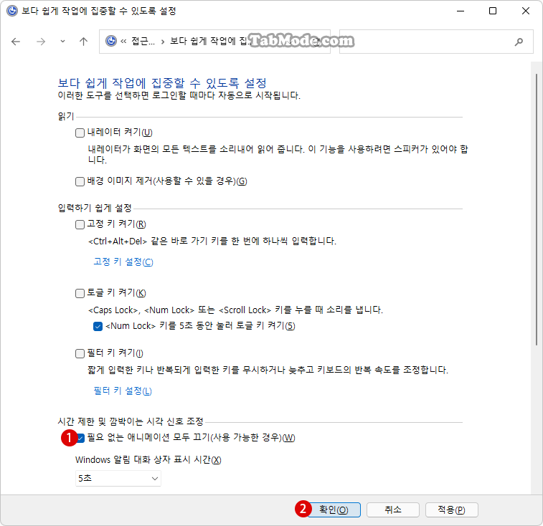This screenshot has width=543, height=526.
Task: Minimize the window
Action: 461,11
